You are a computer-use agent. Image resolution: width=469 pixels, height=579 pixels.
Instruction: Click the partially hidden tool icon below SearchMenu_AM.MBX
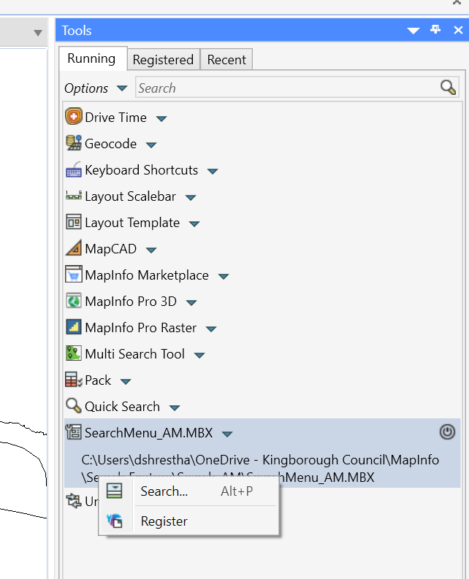click(74, 501)
